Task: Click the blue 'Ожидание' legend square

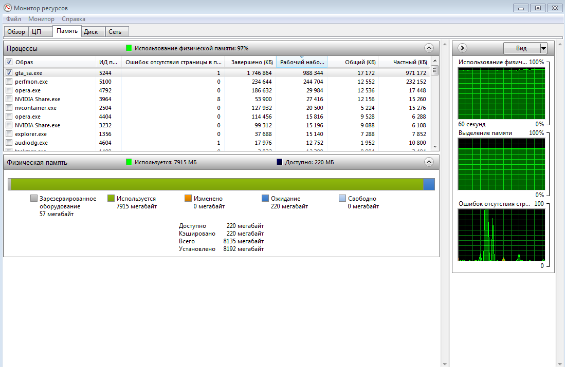Action: point(265,198)
